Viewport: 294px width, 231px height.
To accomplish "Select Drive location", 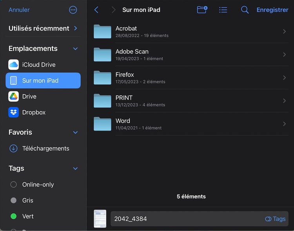I will [x=43, y=96].
